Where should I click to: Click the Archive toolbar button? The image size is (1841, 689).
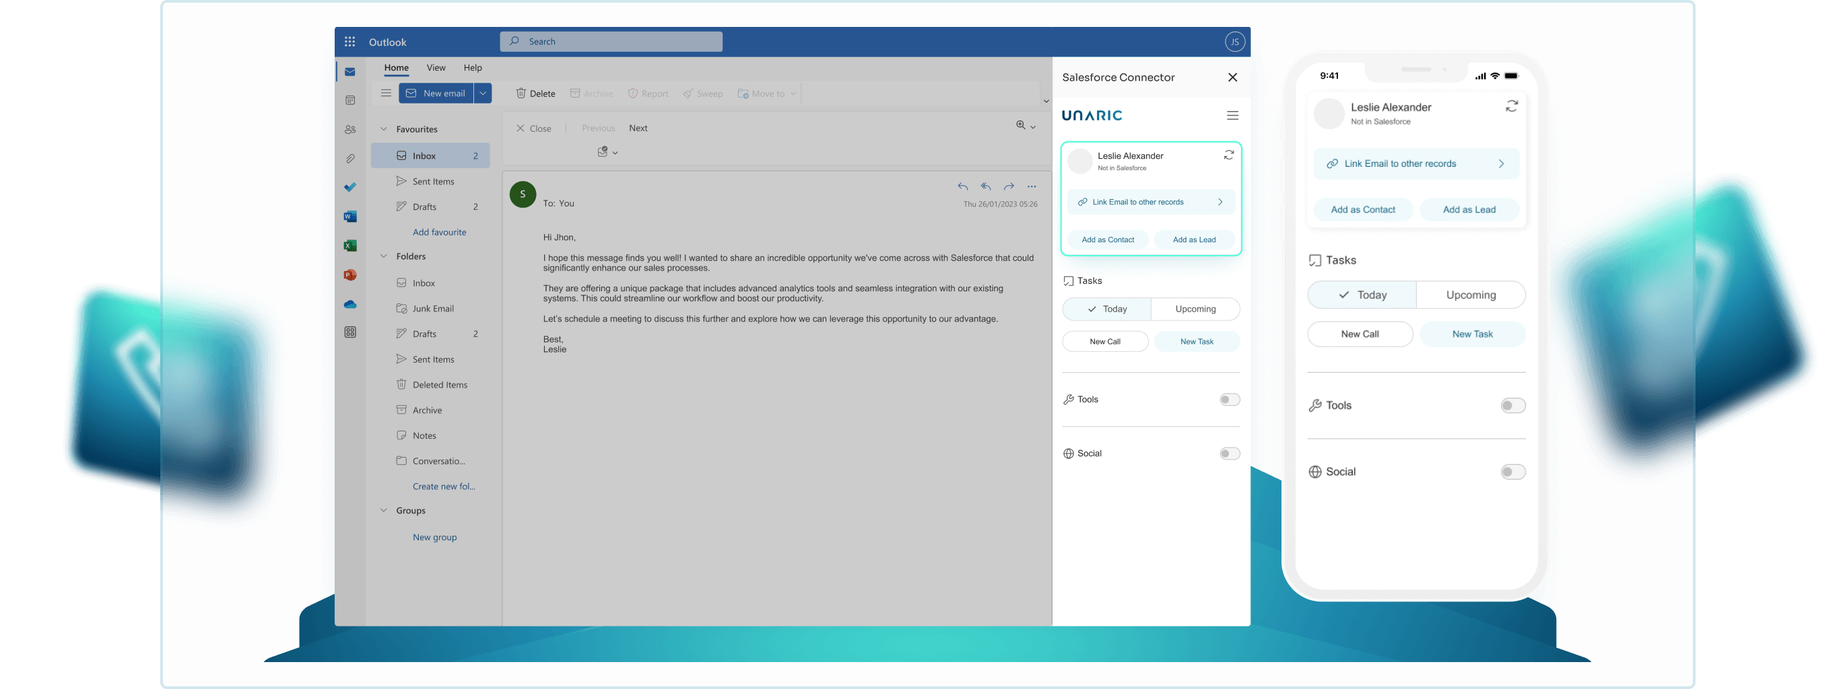click(x=592, y=94)
